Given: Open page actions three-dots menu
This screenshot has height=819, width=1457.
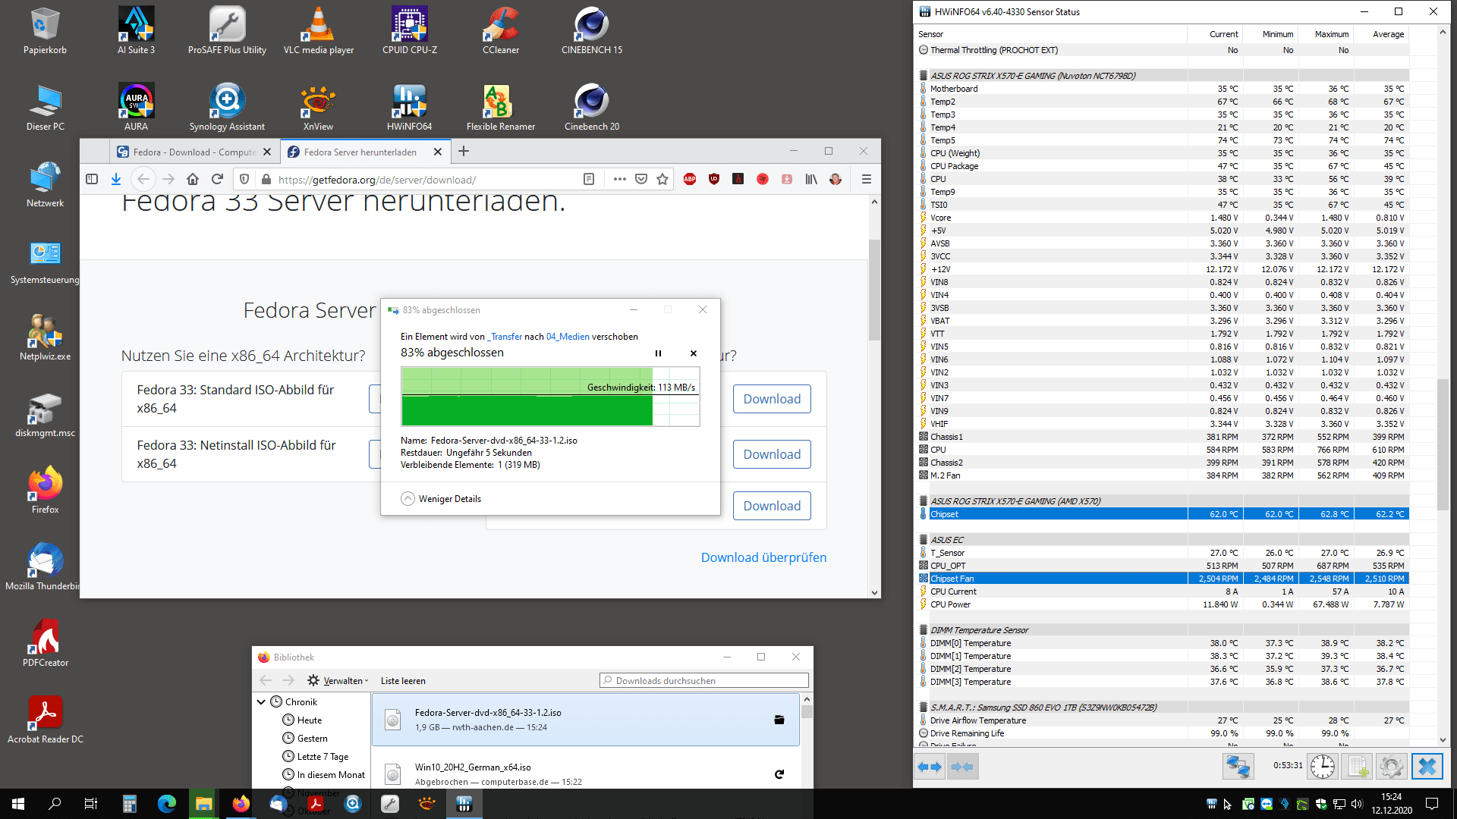Looking at the screenshot, I should (619, 179).
